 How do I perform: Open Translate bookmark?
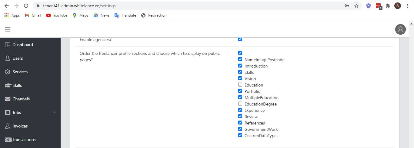(125, 15)
